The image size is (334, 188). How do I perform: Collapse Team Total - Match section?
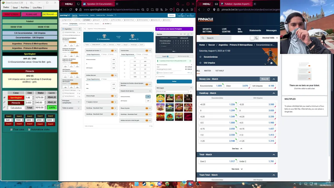274,175
